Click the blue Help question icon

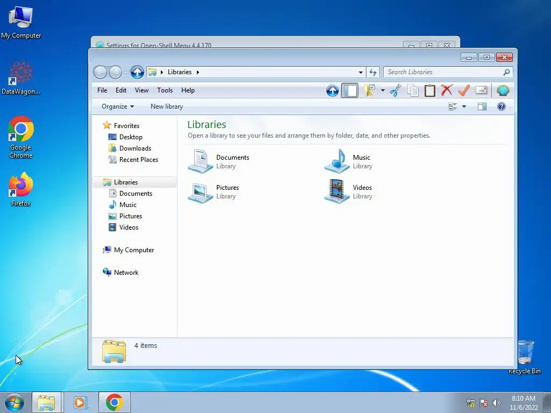(x=501, y=106)
